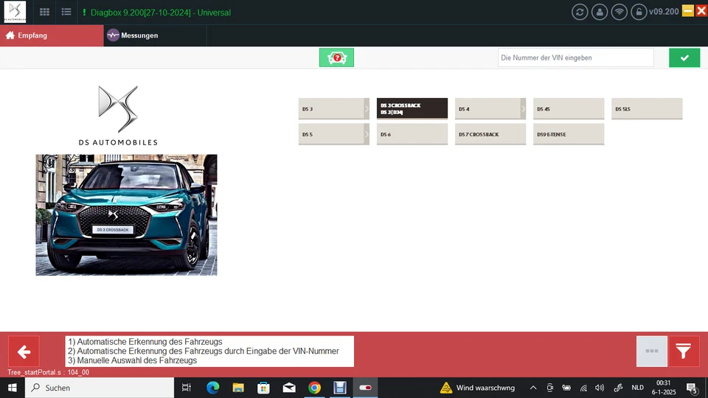Expand the DS 3 submenu arrow
Screen dimensions: 708x398
(367, 109)
